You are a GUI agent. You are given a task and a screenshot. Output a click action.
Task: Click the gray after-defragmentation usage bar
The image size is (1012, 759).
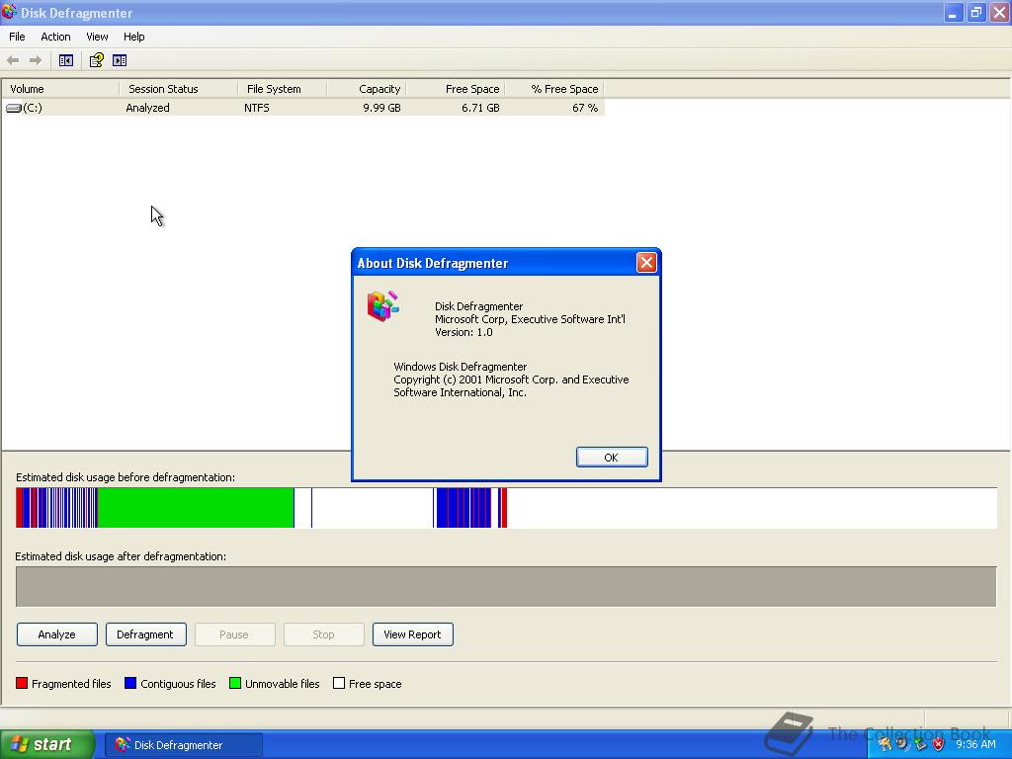pyautogui.click(x=506, y=587)
